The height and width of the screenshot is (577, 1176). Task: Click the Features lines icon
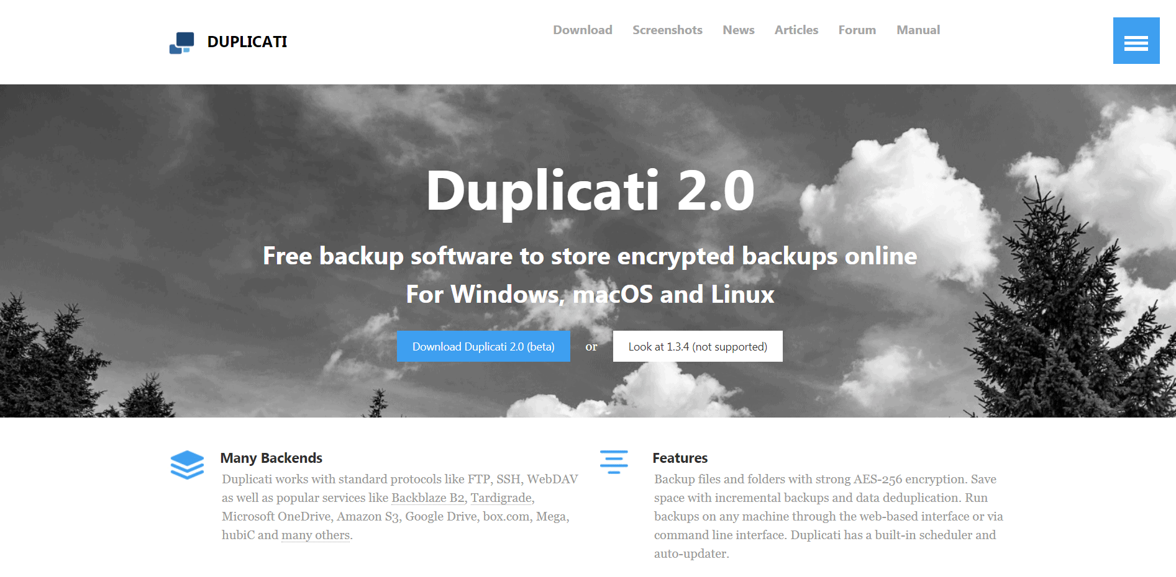coord(614,462)
